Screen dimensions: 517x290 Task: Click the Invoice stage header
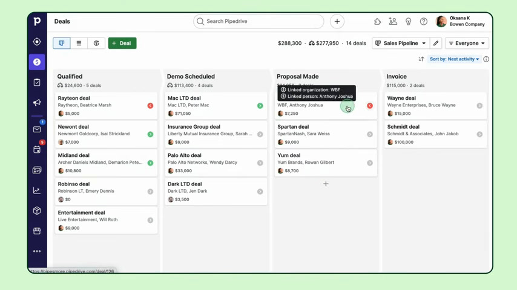397,76
